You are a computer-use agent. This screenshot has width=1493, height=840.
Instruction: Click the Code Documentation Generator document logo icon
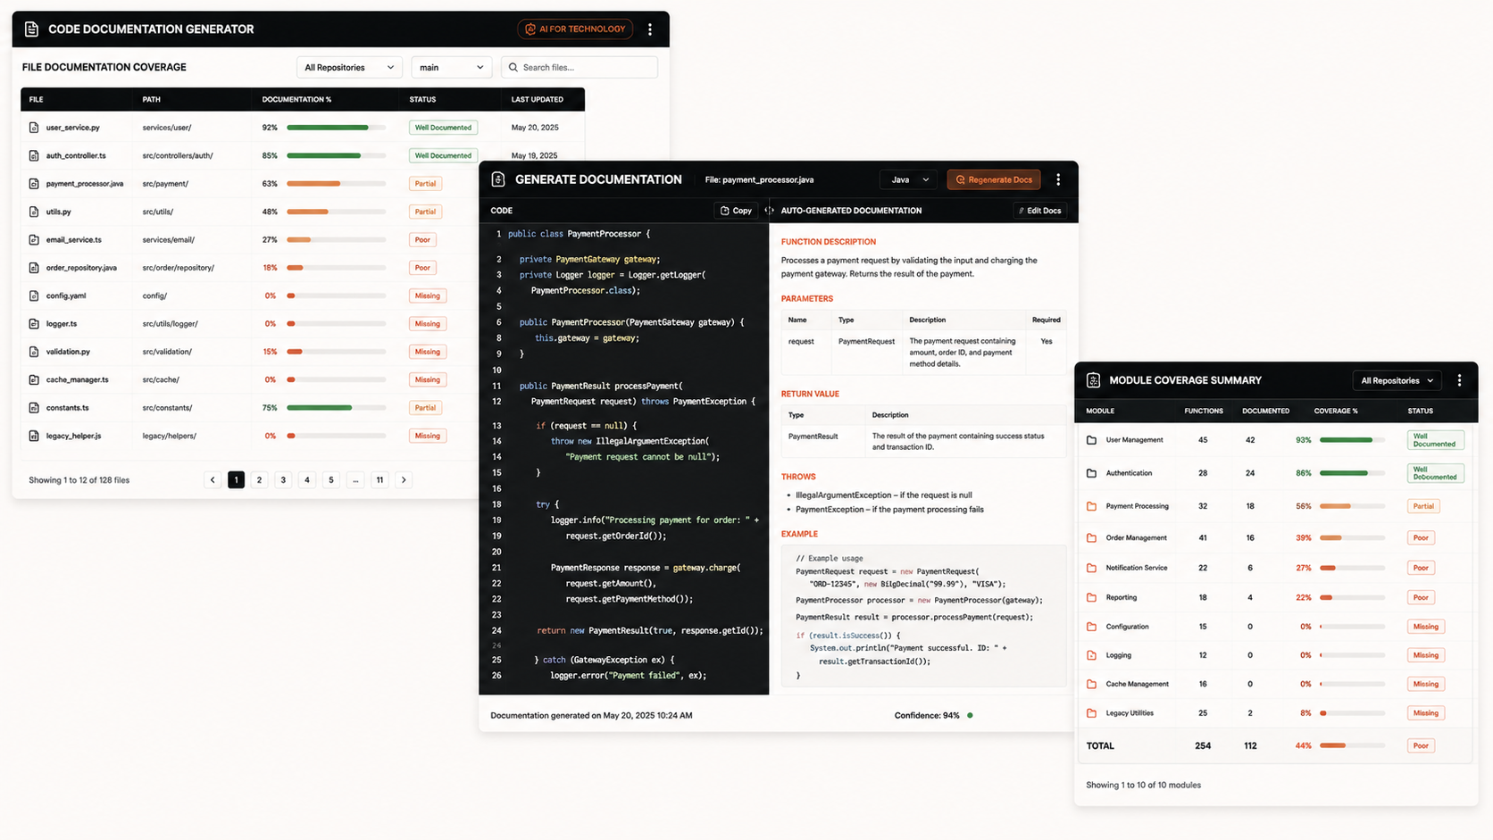point(32,29)
